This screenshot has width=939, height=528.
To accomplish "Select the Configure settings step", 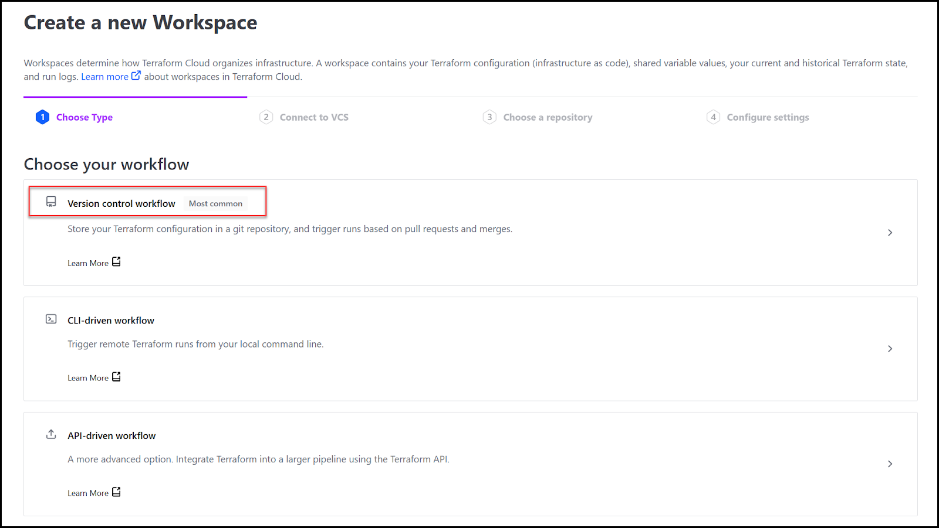I will [x=768, y=117].
